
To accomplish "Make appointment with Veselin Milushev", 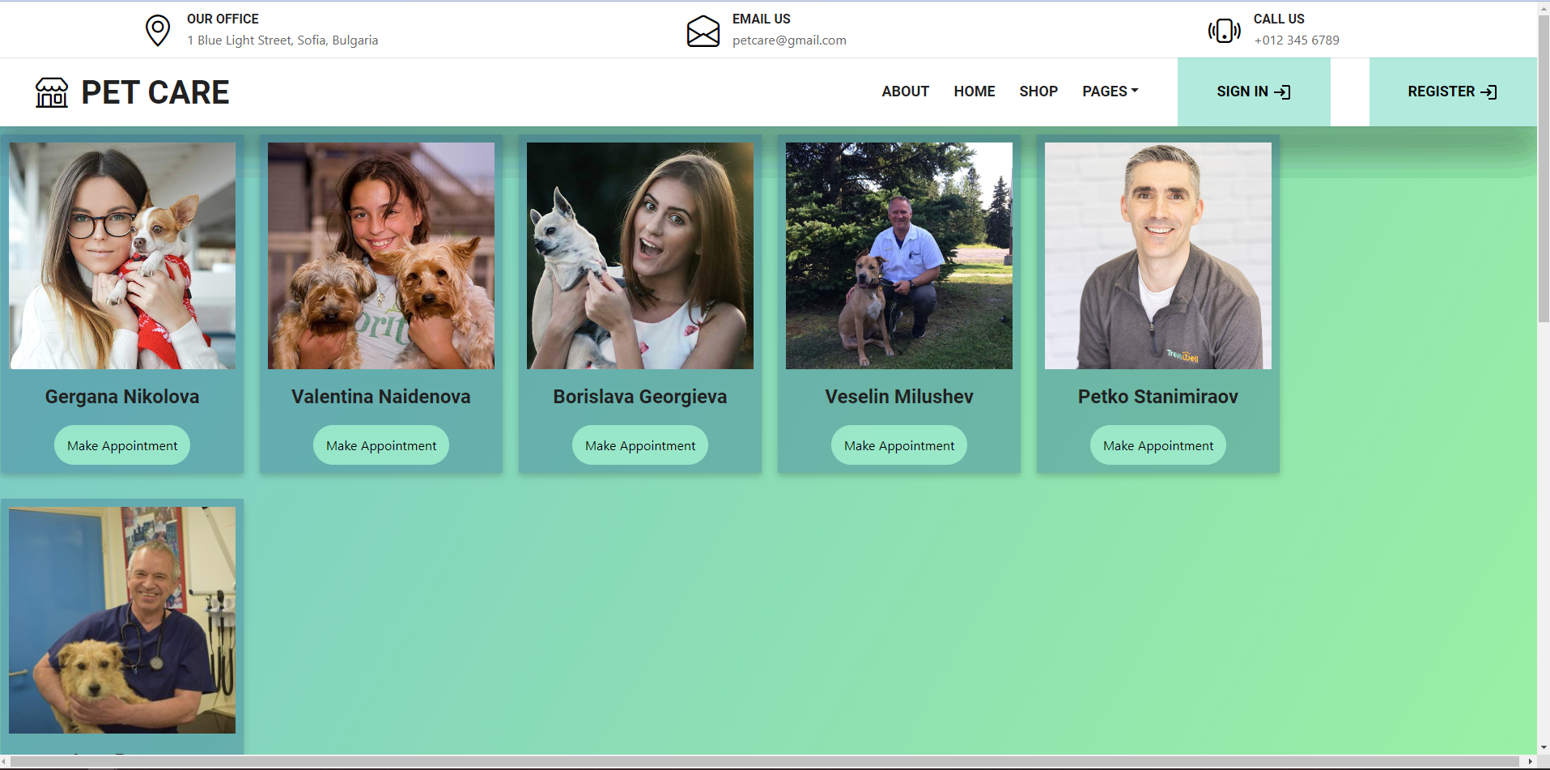I will click(899, 445).
